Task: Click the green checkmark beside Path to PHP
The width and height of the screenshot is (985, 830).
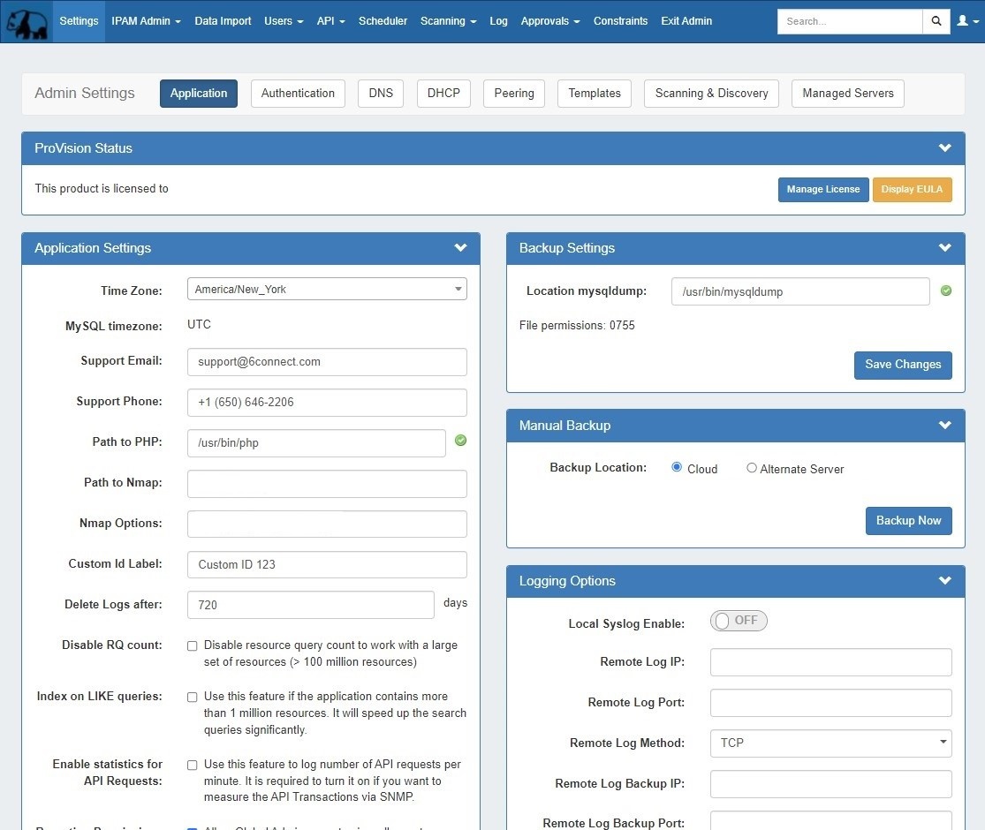Action: [460, 441]
